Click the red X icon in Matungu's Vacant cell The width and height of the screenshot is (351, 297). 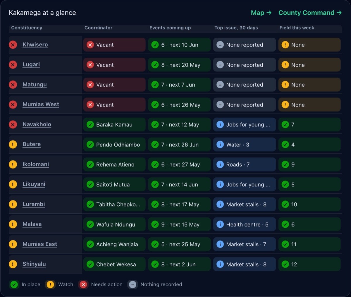[x=90, y=85]
